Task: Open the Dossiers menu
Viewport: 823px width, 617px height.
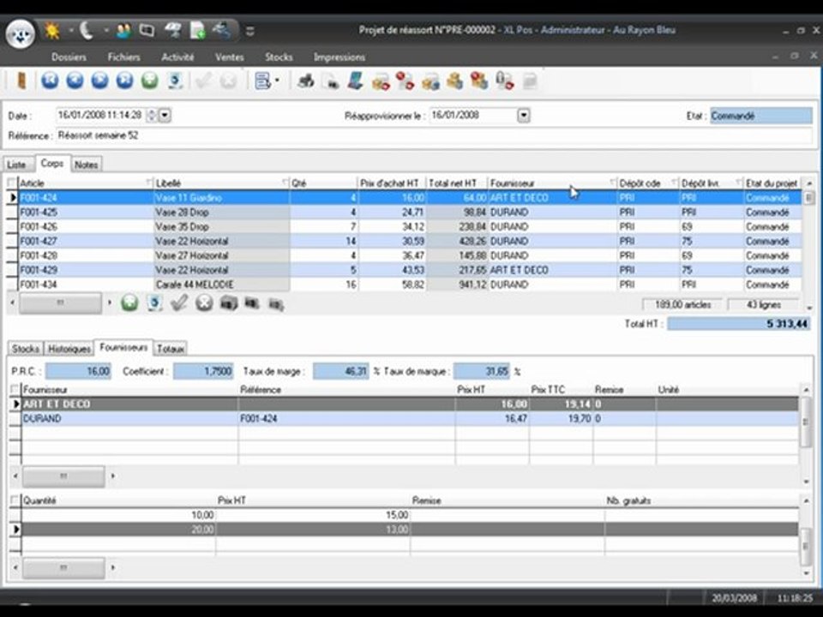Action: (69, 57)
